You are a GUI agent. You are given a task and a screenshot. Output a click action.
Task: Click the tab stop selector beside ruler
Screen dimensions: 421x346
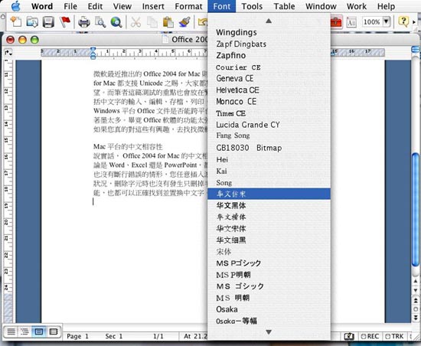pos(8,53)
